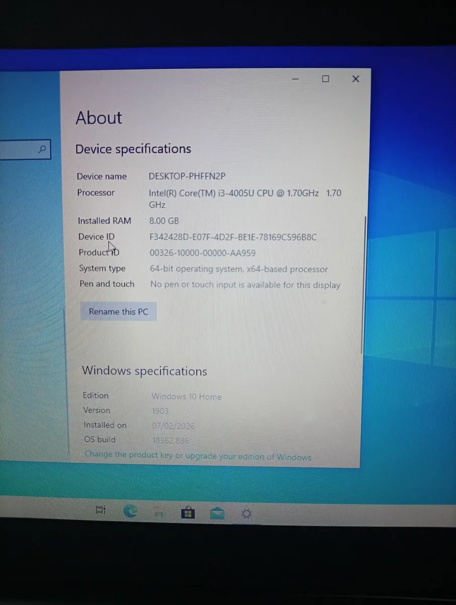
Task: Open the Mail app from the taskbar
Action: point(217,513)
